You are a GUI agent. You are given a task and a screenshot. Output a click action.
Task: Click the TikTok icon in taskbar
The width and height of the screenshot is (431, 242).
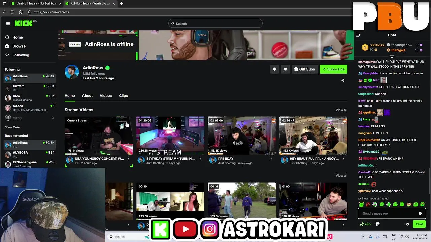(330, 237)
